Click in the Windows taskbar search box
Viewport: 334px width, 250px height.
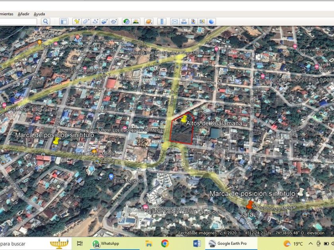pyautogui.click(x=20, y=243)
